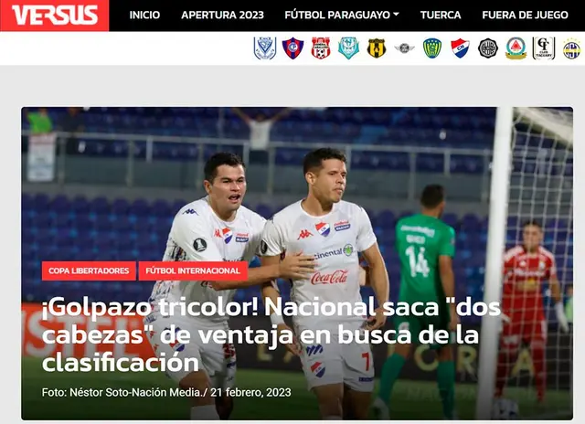The height and width of the screenshot is (424, 585).
Task: Open the Tuerca menu section
Action: (x=441, y=15)
